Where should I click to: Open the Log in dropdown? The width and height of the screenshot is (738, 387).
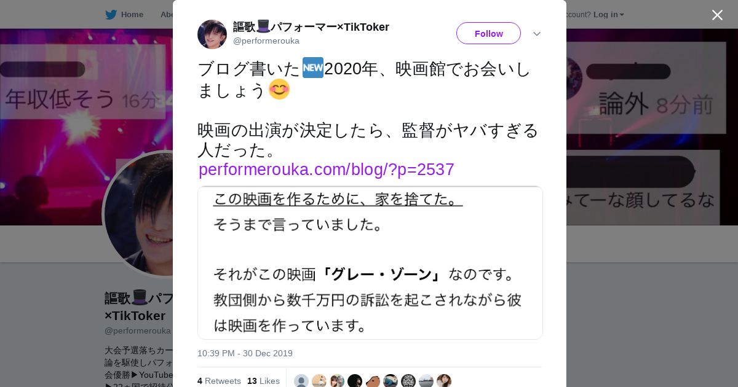pos(609,15)
